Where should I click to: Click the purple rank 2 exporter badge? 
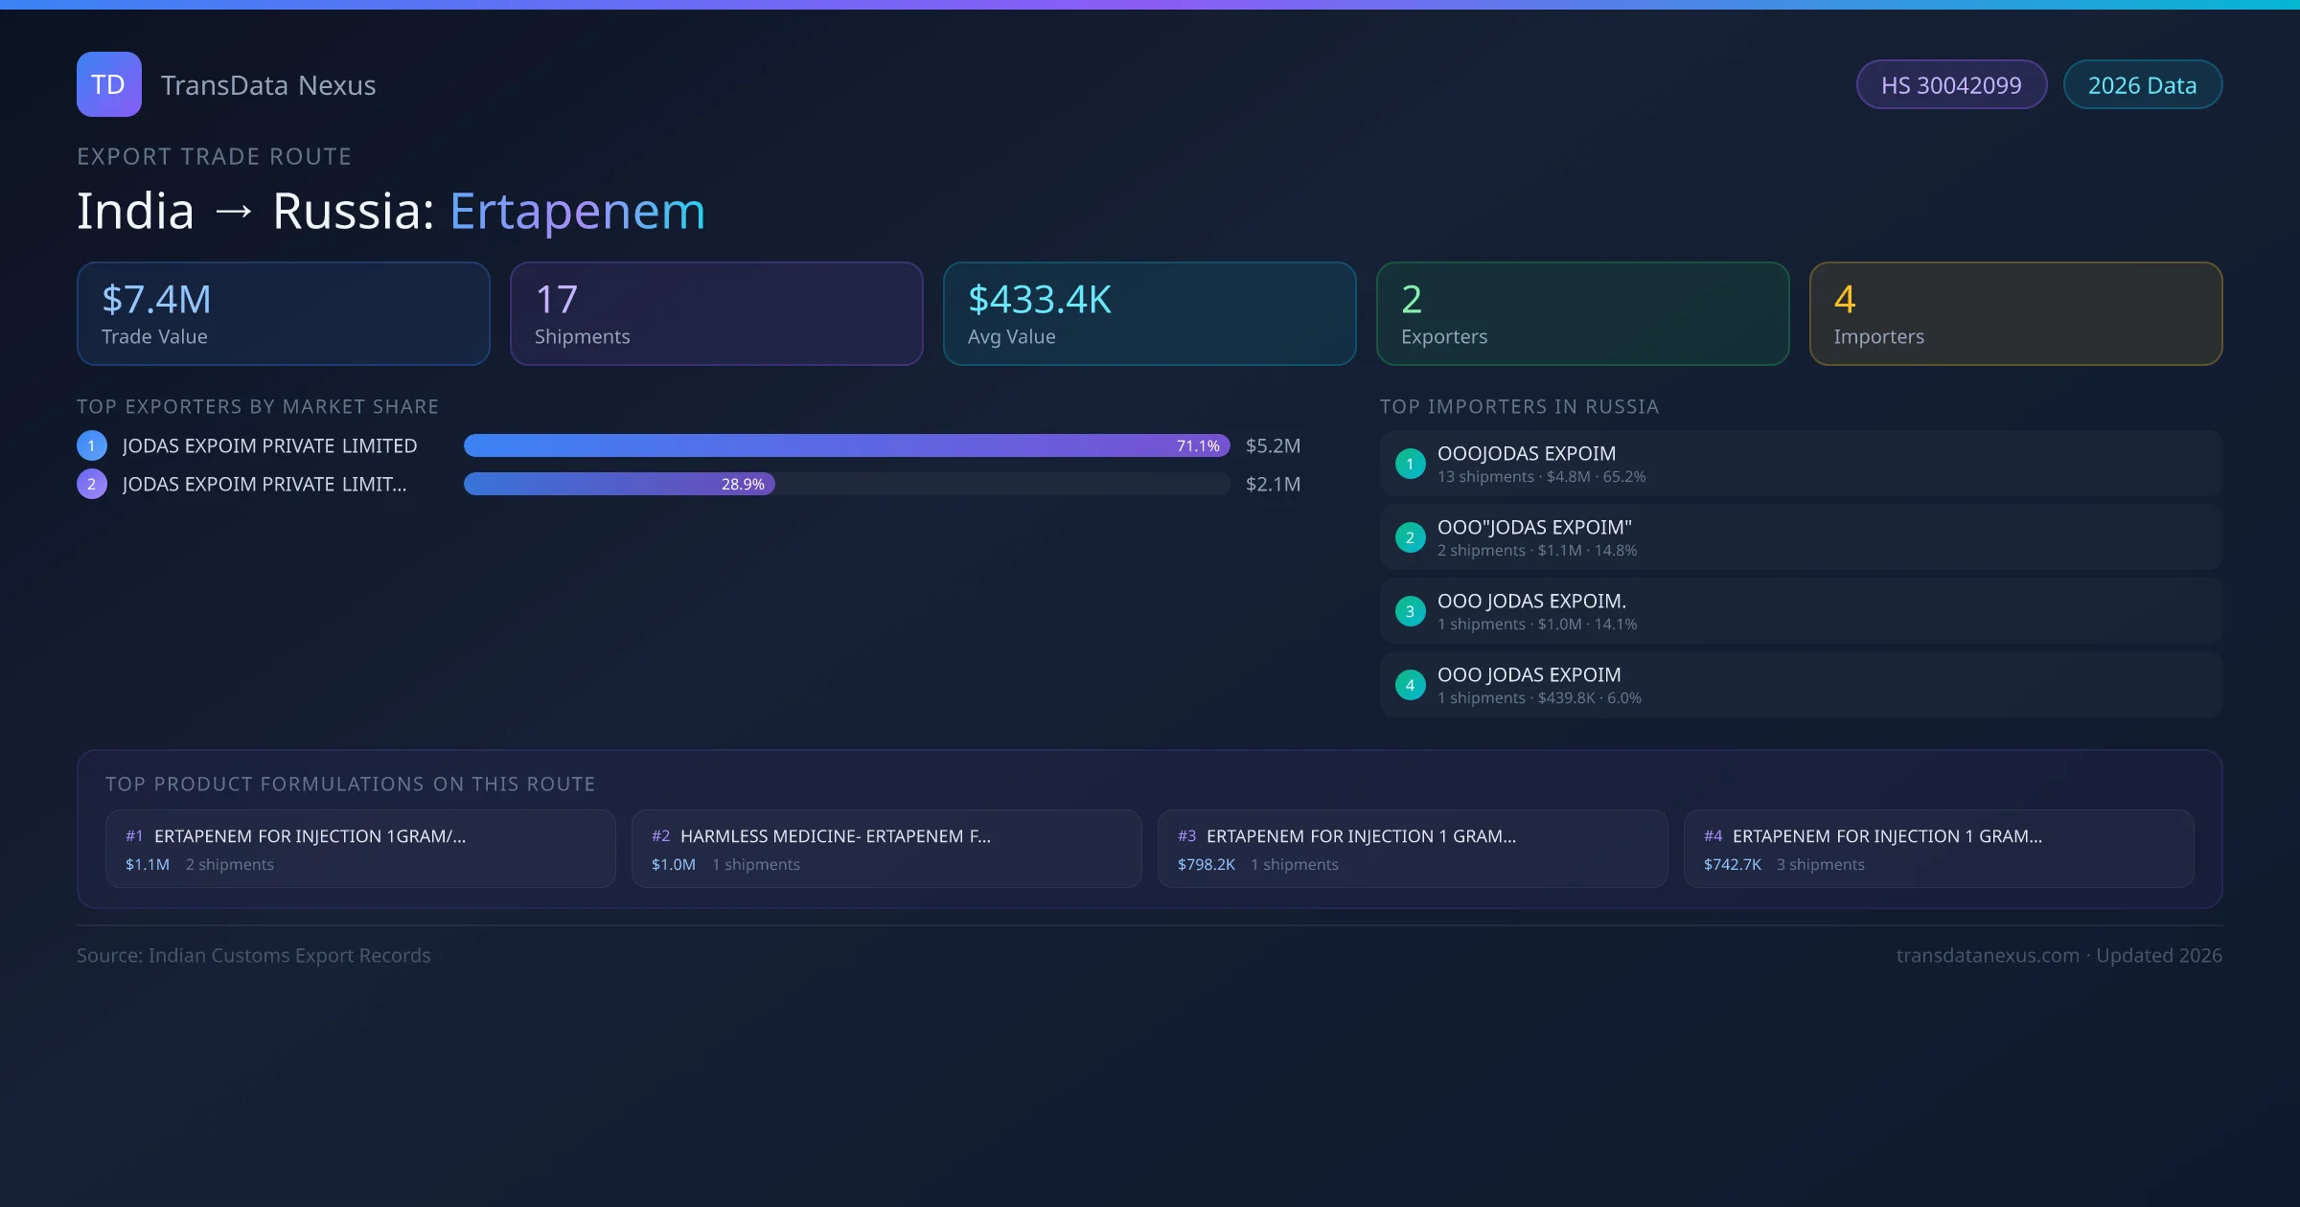[x=92, y=484]
